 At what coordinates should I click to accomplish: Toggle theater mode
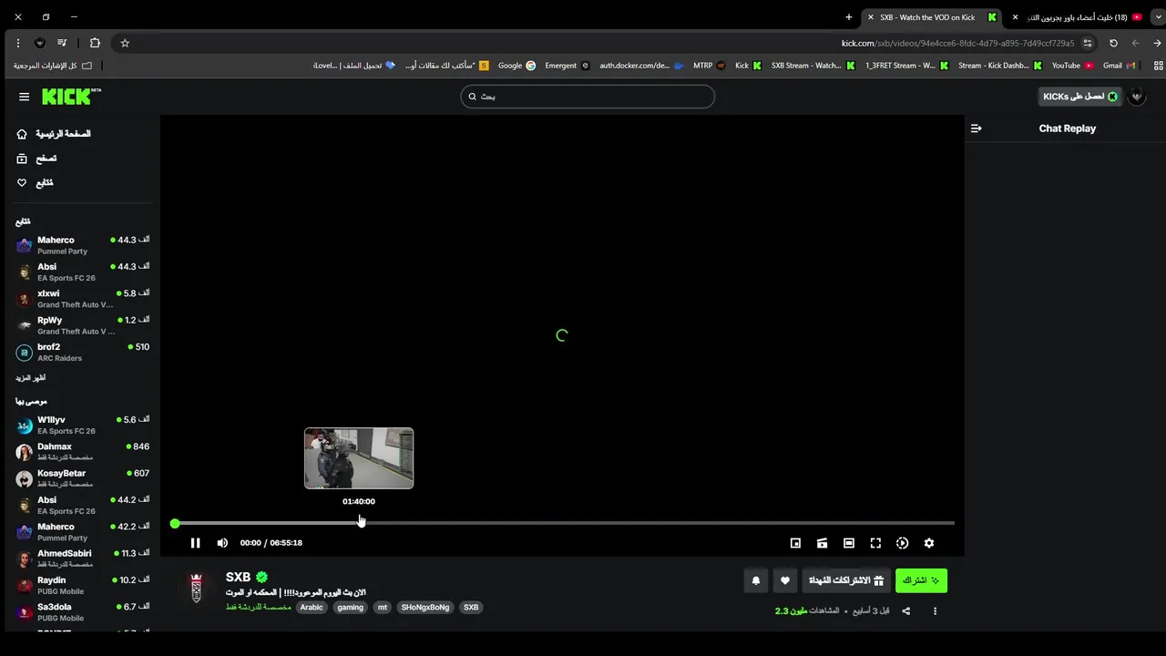tap(849, 543)
